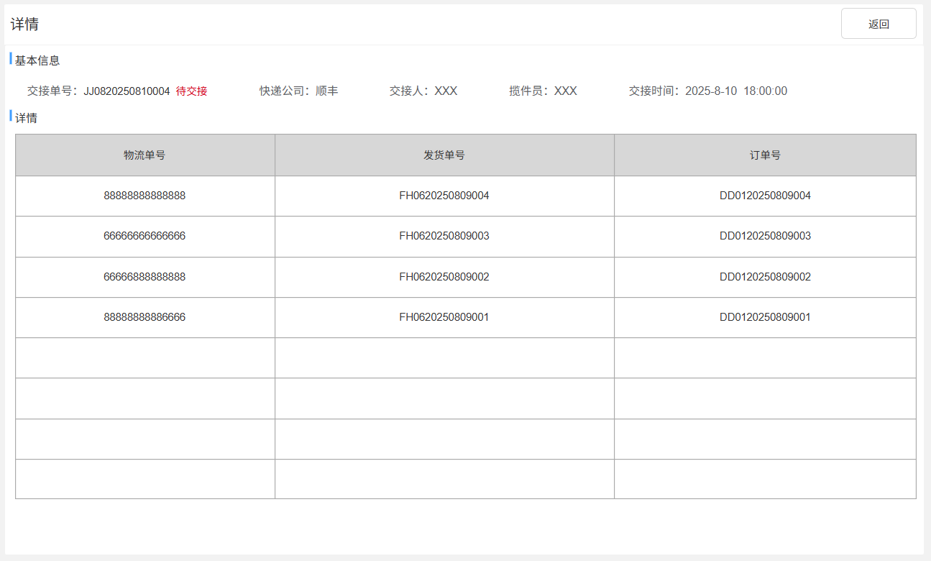The height and width of the screenshot is (561, 931).
Task: Click logistics number 66666888888888
Action: pyautogui.click(x=145, y=277)
